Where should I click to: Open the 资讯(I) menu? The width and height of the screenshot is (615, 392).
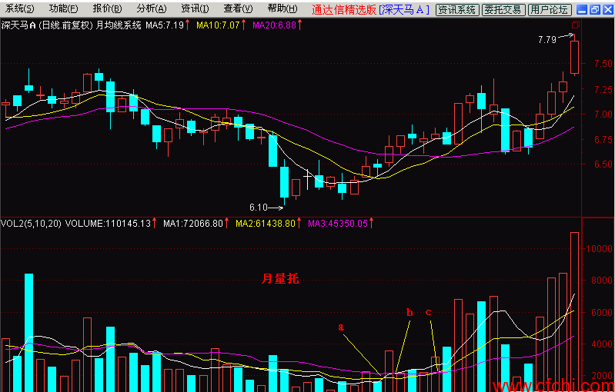pos(195,9)
